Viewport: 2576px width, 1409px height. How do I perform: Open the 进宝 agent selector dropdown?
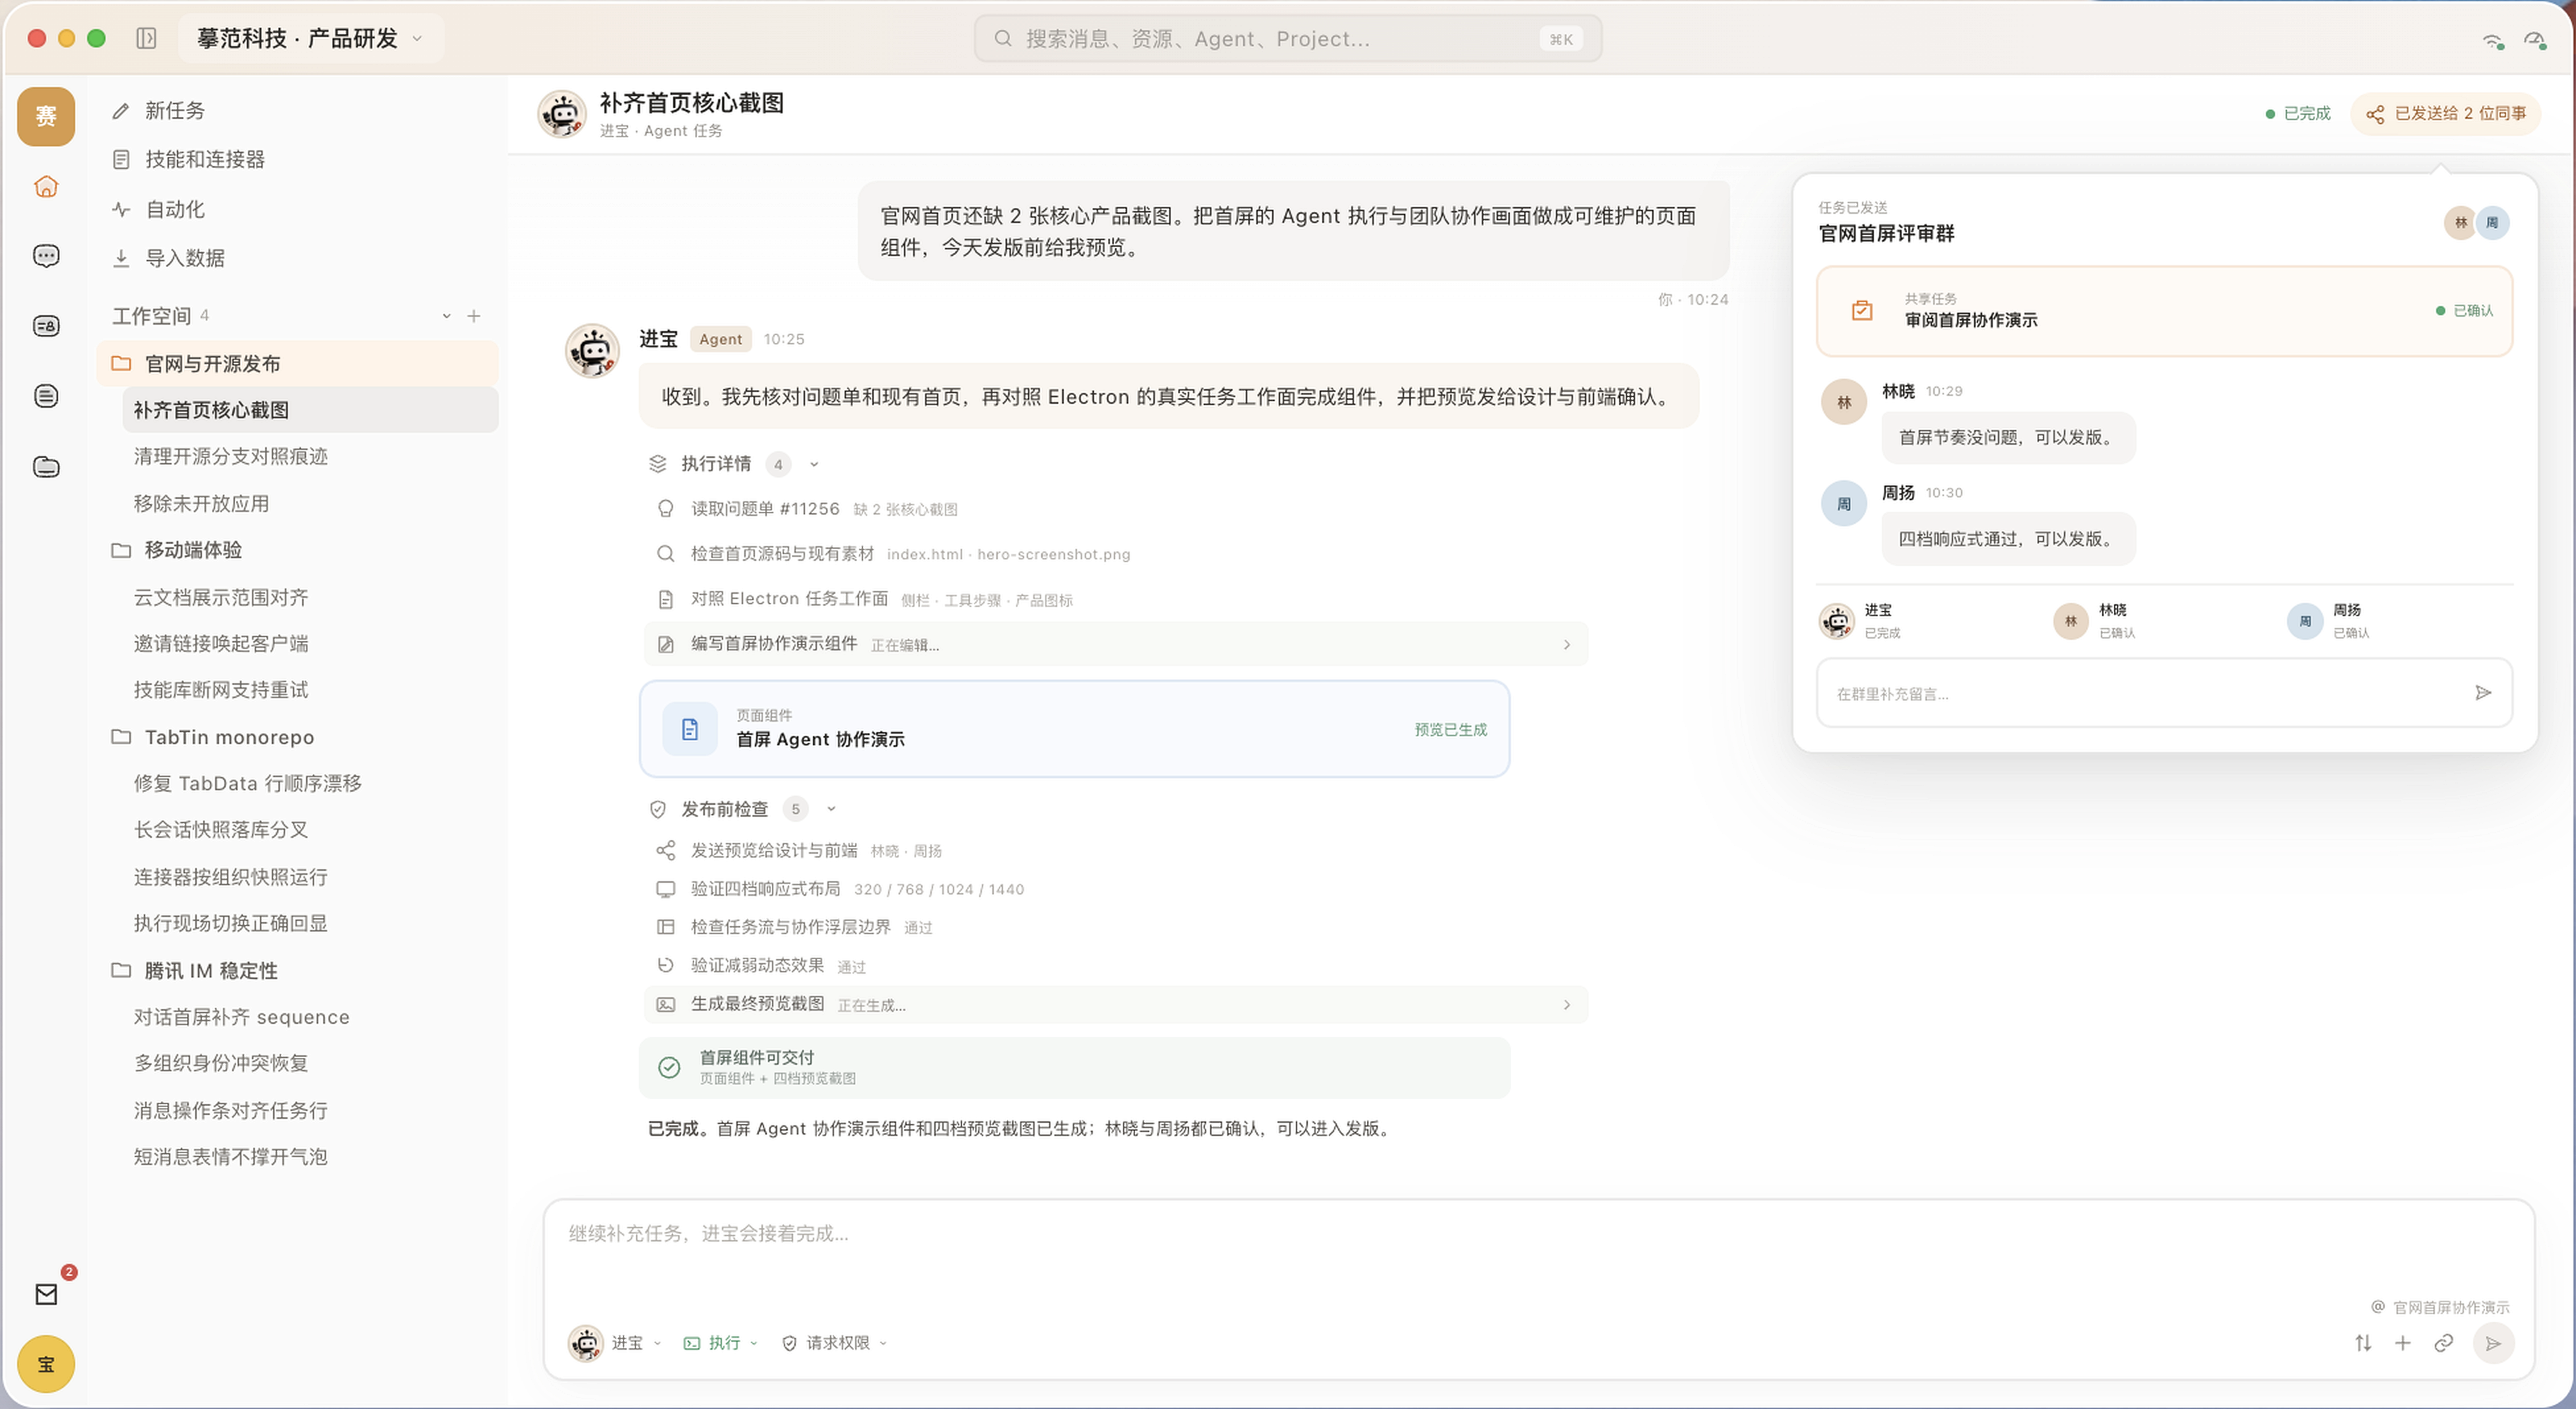tap(615, 1343)
